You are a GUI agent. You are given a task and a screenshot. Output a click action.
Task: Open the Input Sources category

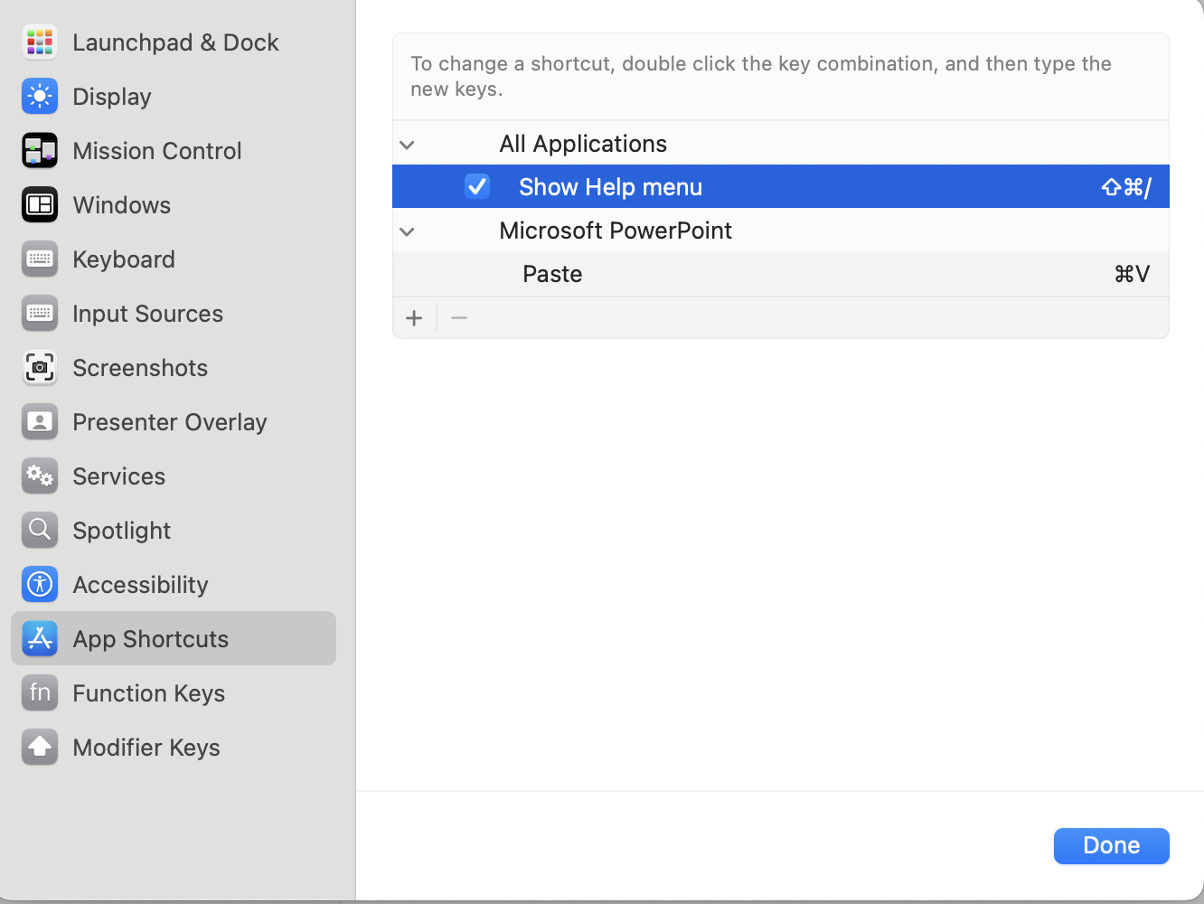(147, 314)
